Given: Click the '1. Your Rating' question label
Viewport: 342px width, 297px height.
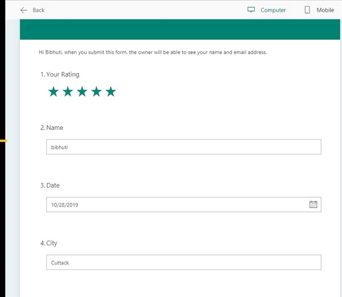Looking at the screenshot, I should click(60, 75).
